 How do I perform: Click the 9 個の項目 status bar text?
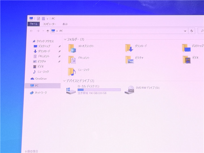click(x=31, y=151)
